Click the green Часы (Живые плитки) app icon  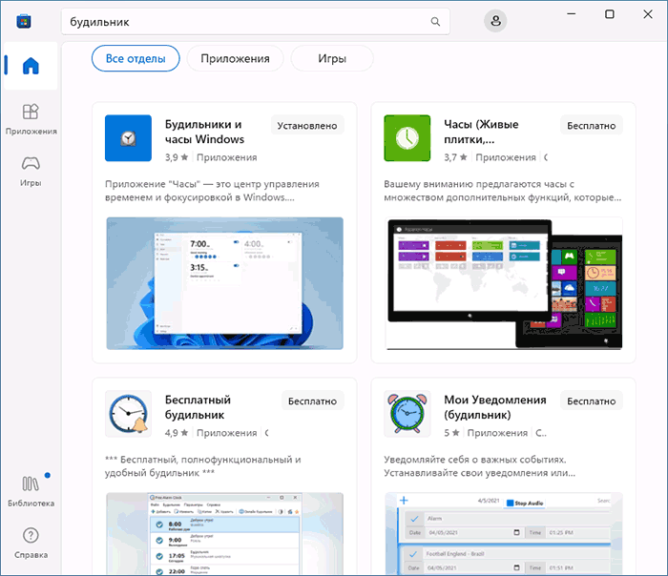pos(407,138)
